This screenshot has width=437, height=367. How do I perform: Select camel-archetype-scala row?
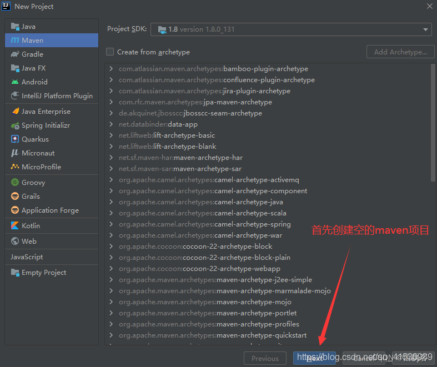coord(268,213)
